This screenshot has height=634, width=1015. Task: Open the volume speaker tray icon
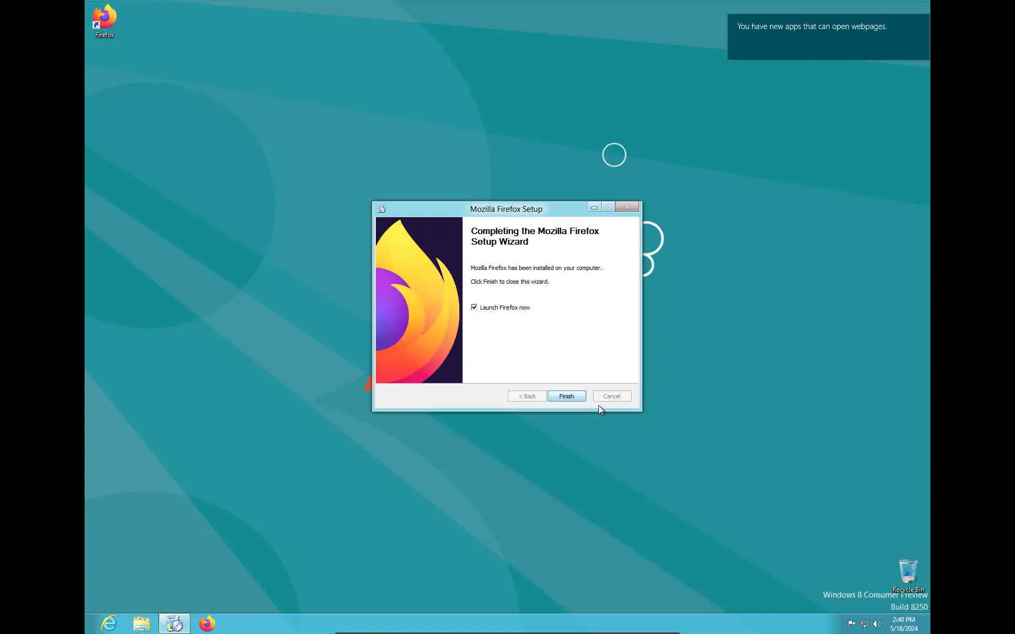pyautogui.click(x=877, y=624)
